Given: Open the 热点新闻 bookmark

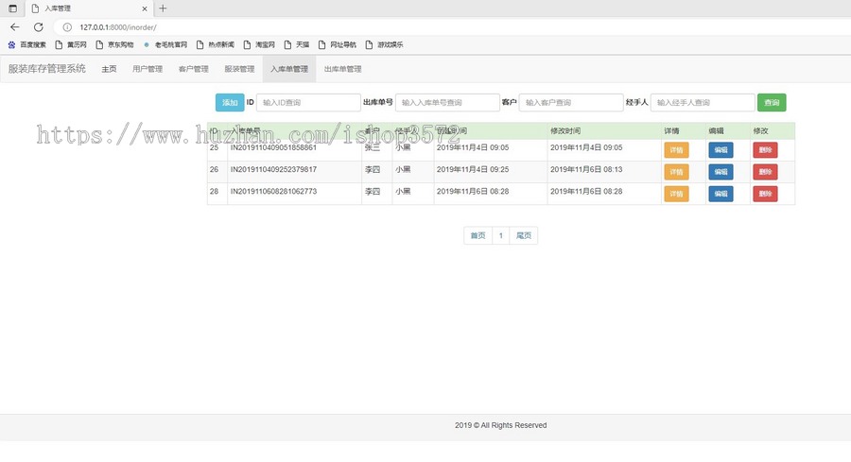Looking at the screenshot, I should pyautogui.click(x=216, y=44).
